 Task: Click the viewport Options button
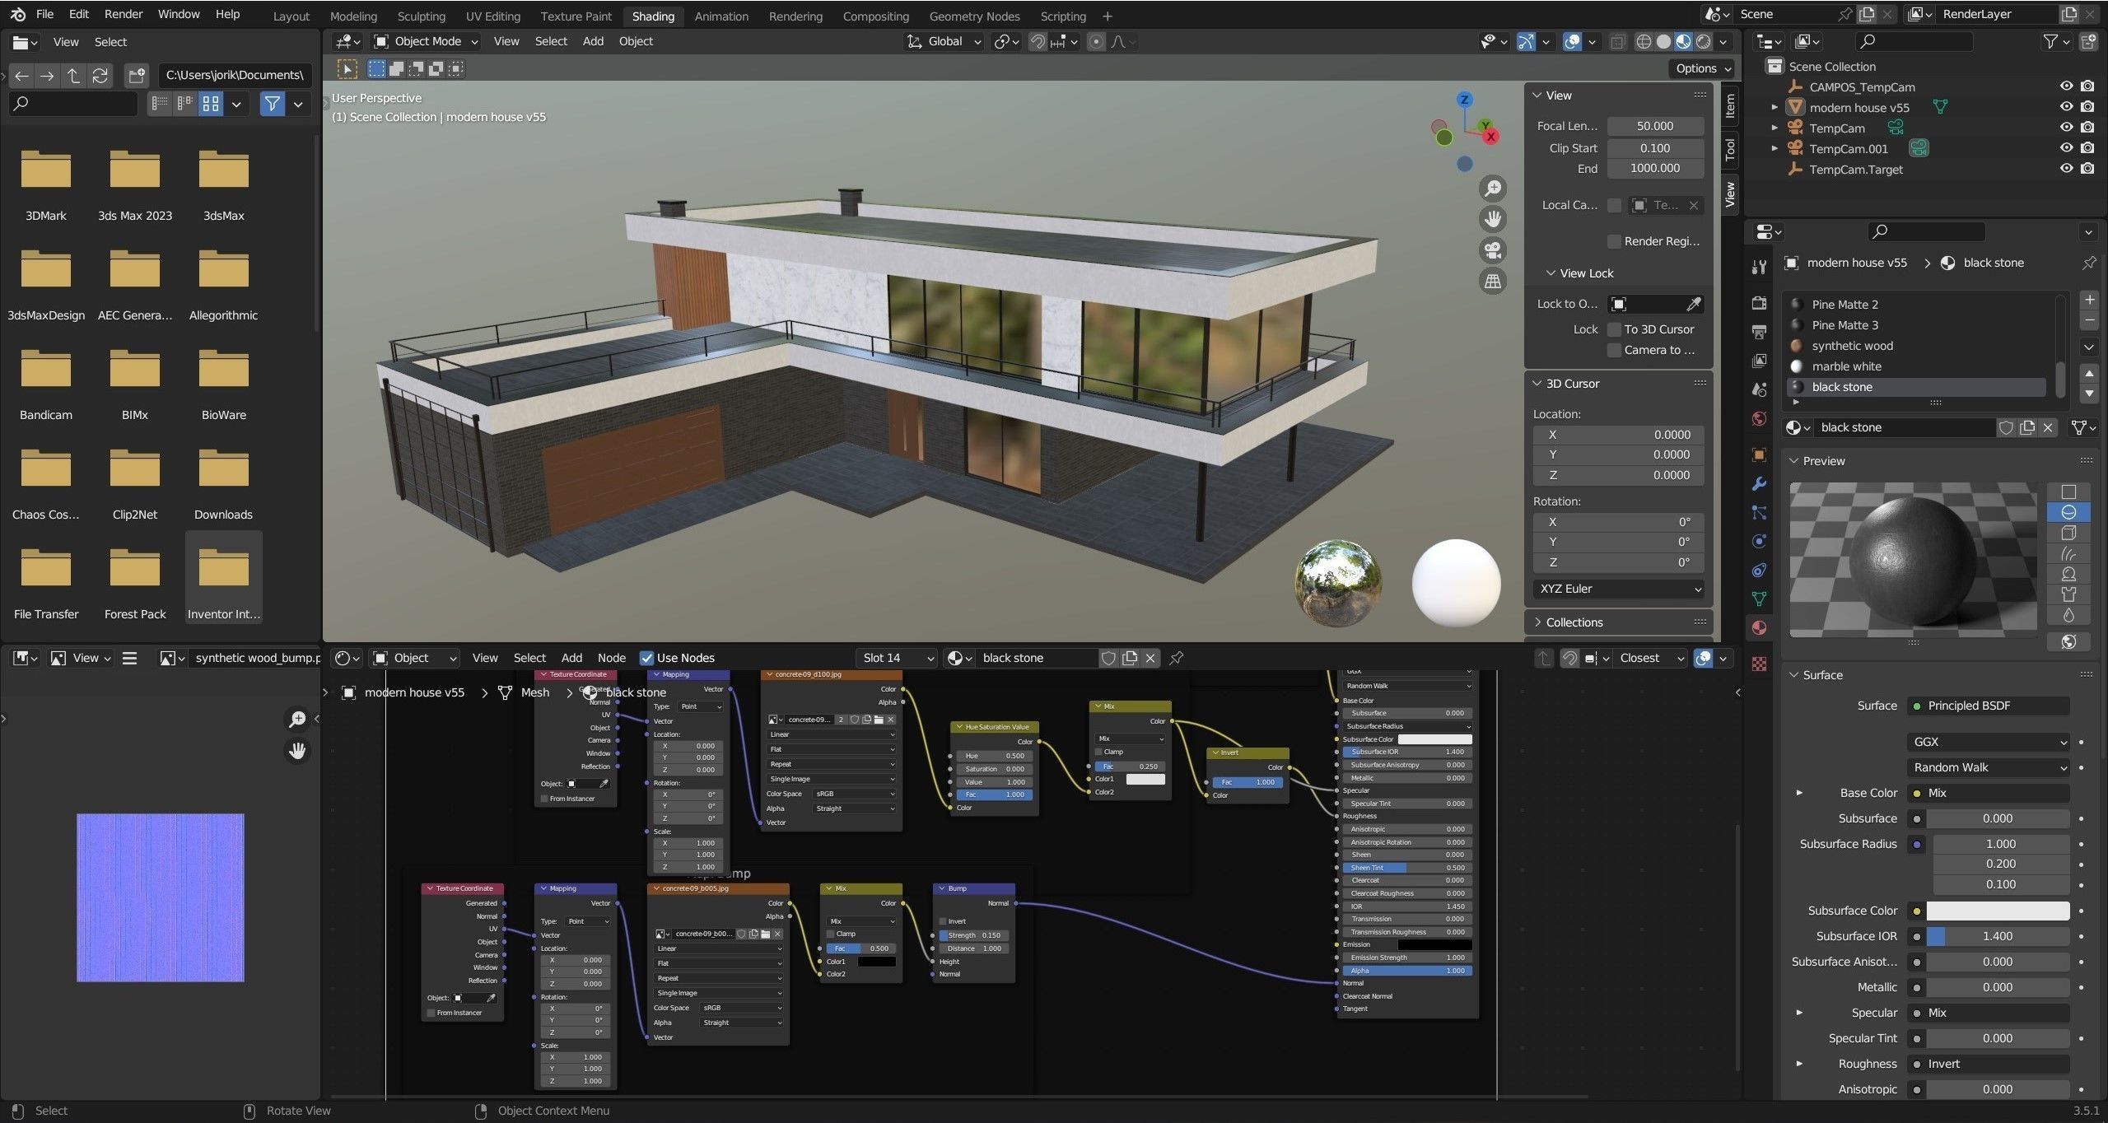point(1704,68)
